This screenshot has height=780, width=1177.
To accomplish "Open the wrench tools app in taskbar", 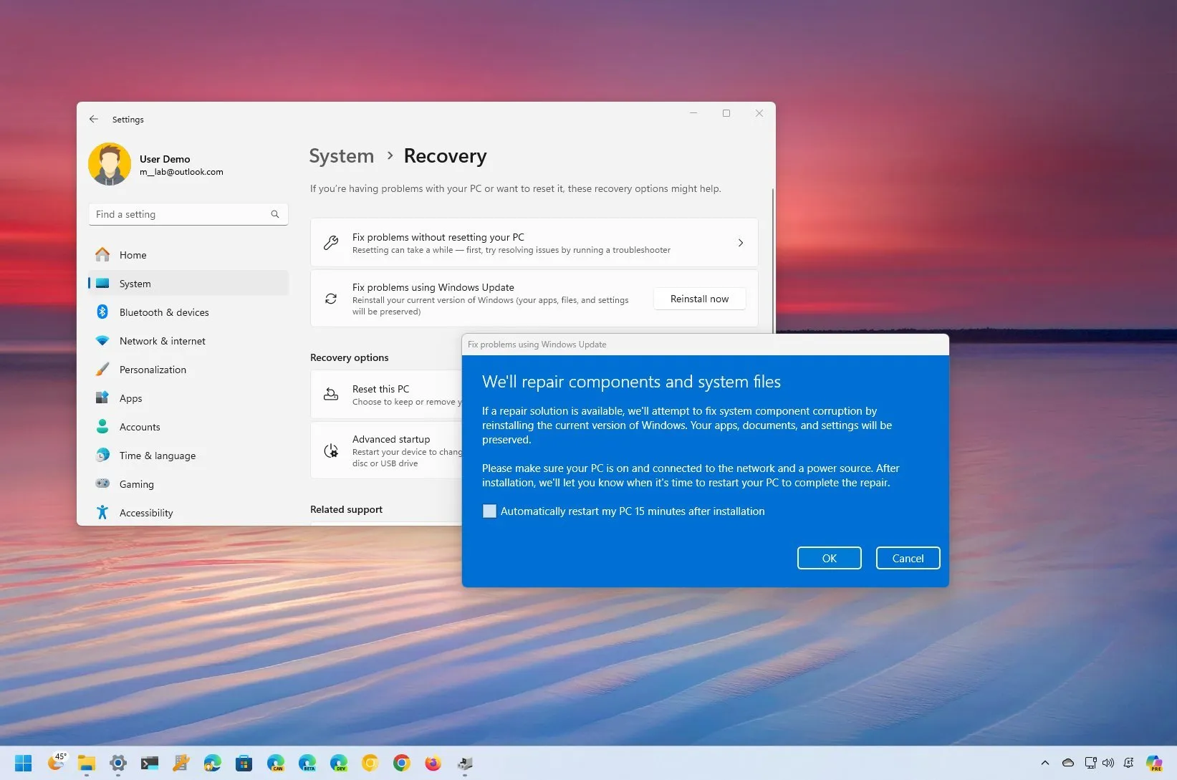I will click(x=181, y=764).
